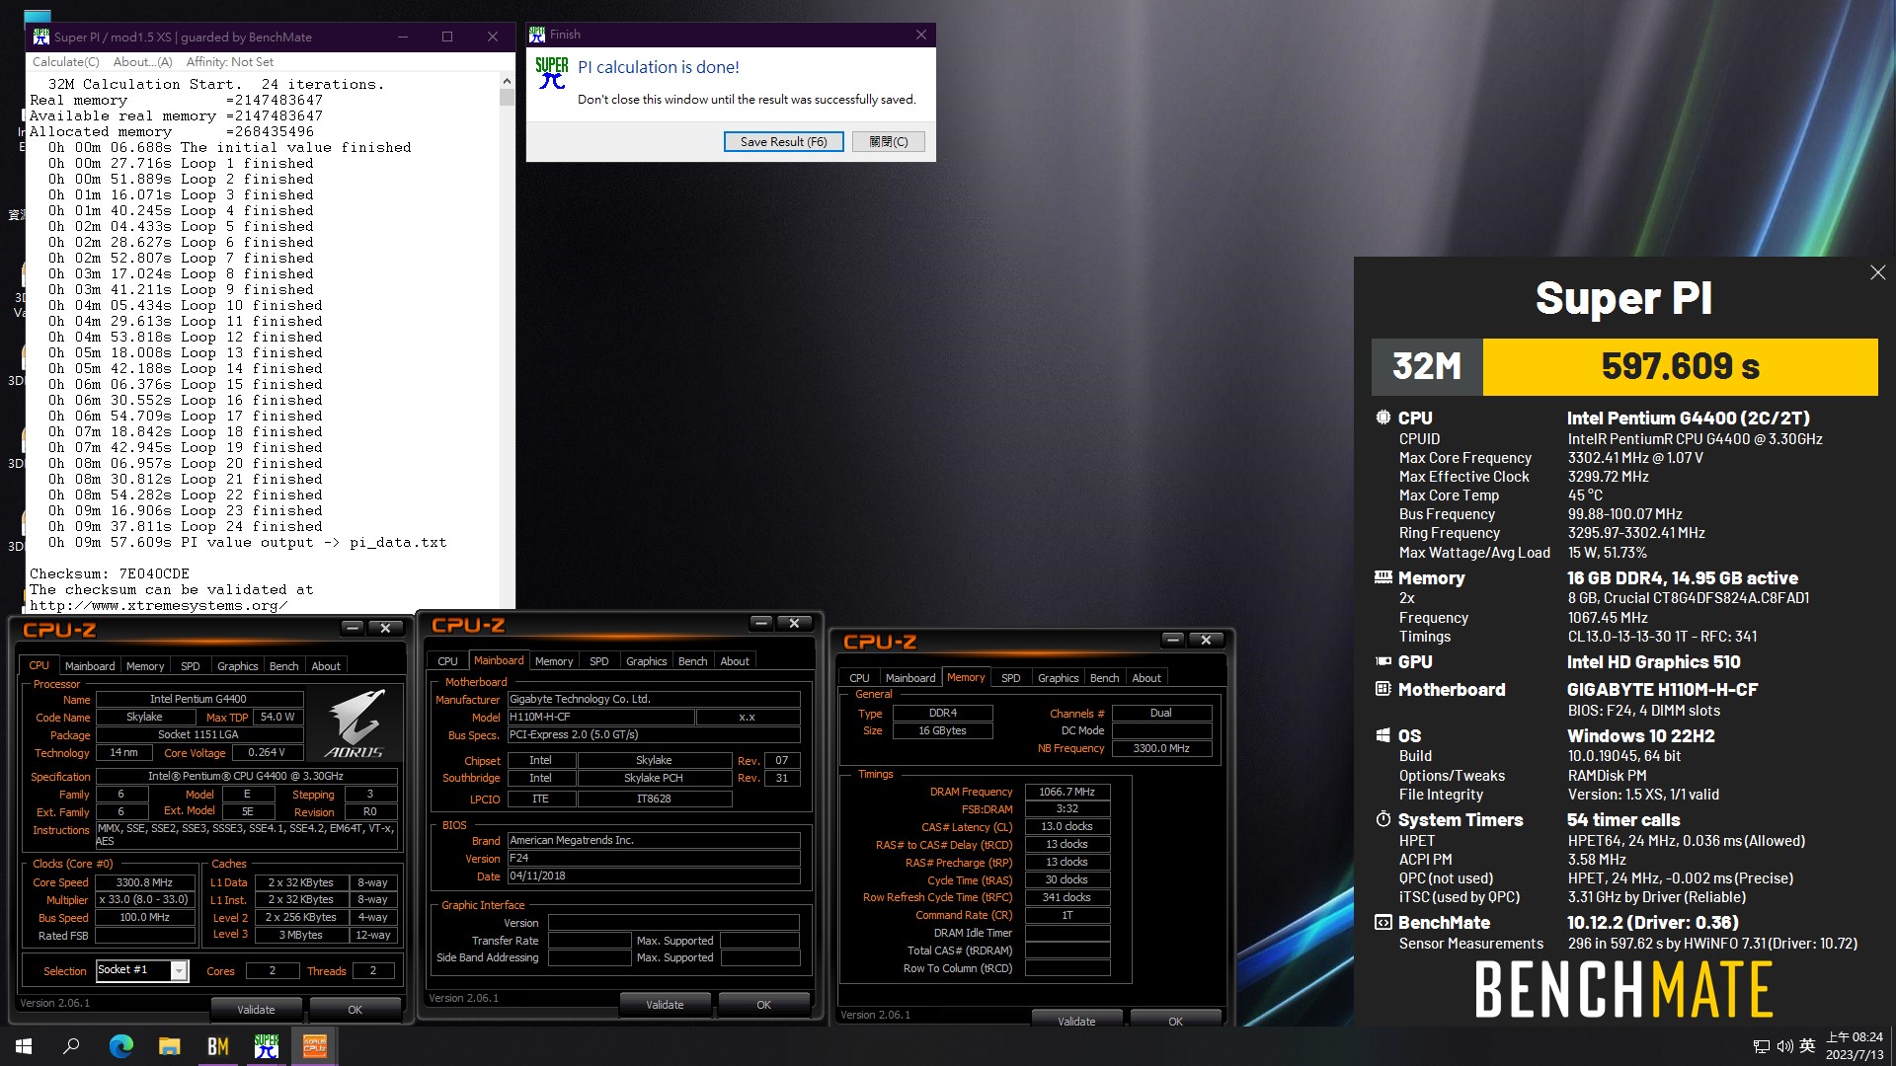1896x1066 pixels.
Task: Open taskbar Search icon
Action: [x=71, y=1046]
